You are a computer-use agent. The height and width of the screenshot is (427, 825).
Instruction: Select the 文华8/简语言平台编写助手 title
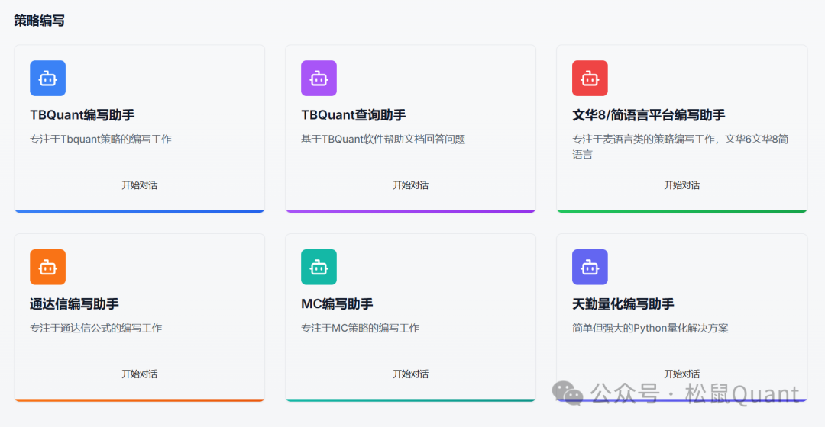[x=649, y=115]
